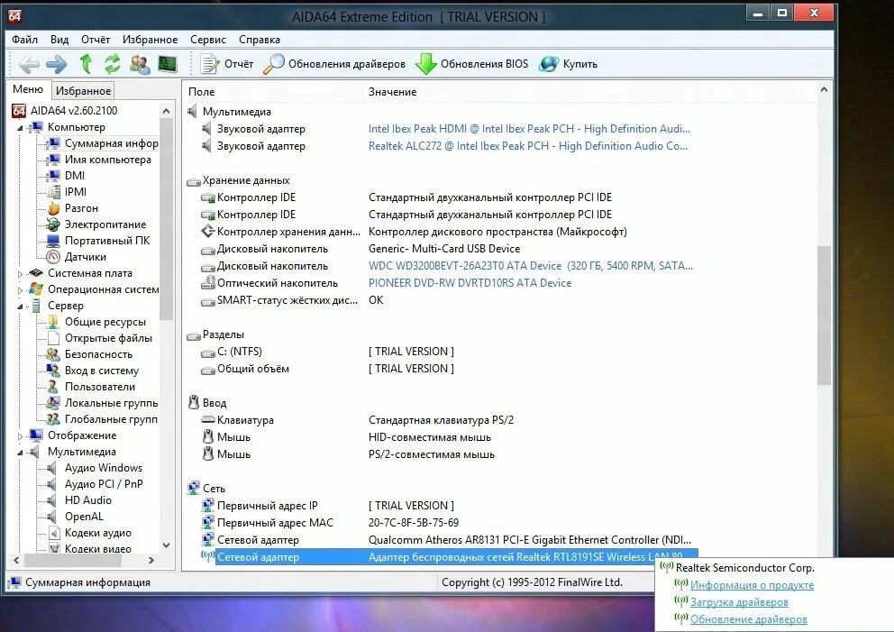
Task: Click the Открытые файлы icon
Action: 53,338
